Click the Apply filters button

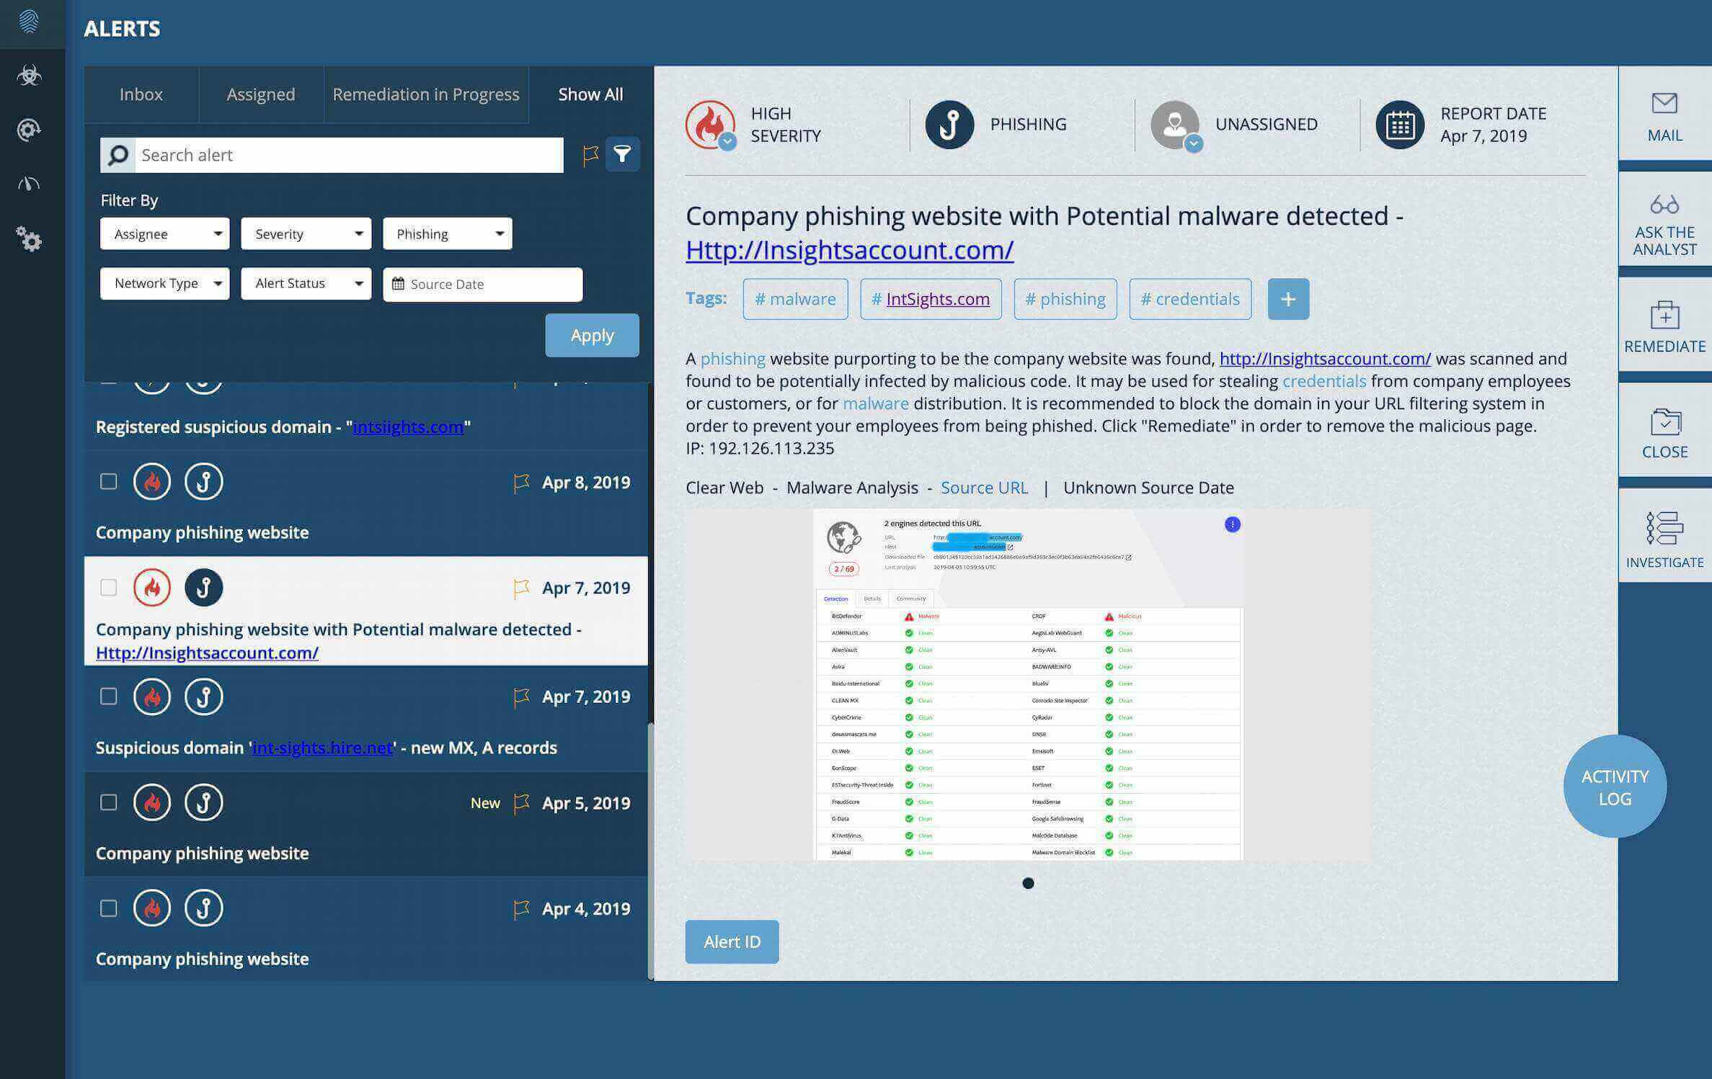[591, 335]
